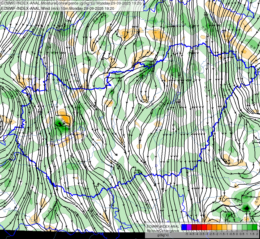
Task: Select the '-3.5' scale value
Action: click(202, 234)
